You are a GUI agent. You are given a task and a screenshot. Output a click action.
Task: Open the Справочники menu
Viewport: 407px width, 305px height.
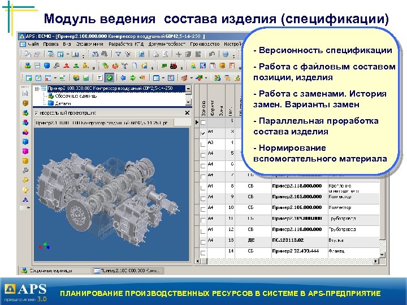[89, 44]
